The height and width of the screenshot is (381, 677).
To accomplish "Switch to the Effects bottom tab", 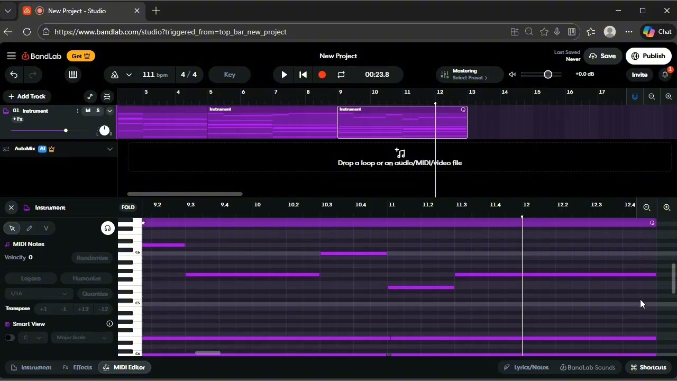I will click(77, 367).
